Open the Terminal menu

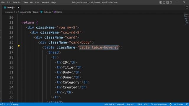45,2
